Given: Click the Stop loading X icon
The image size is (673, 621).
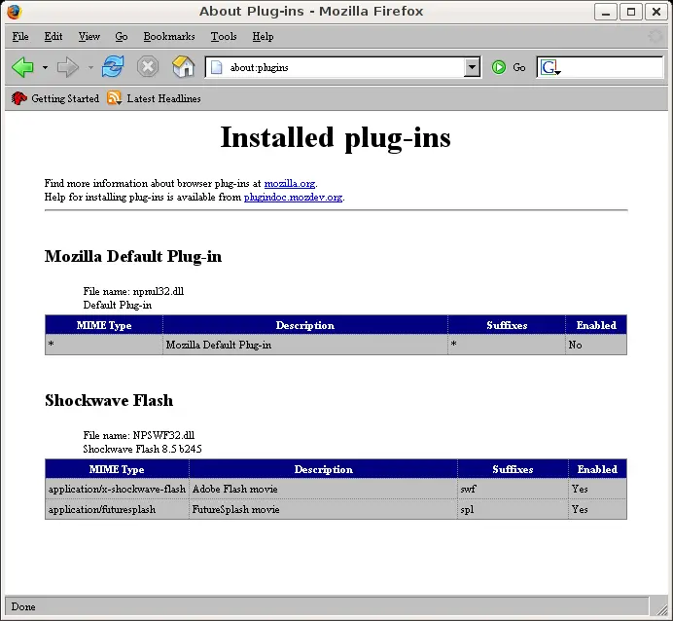Looking at the screenshot, I should point(148,67).
